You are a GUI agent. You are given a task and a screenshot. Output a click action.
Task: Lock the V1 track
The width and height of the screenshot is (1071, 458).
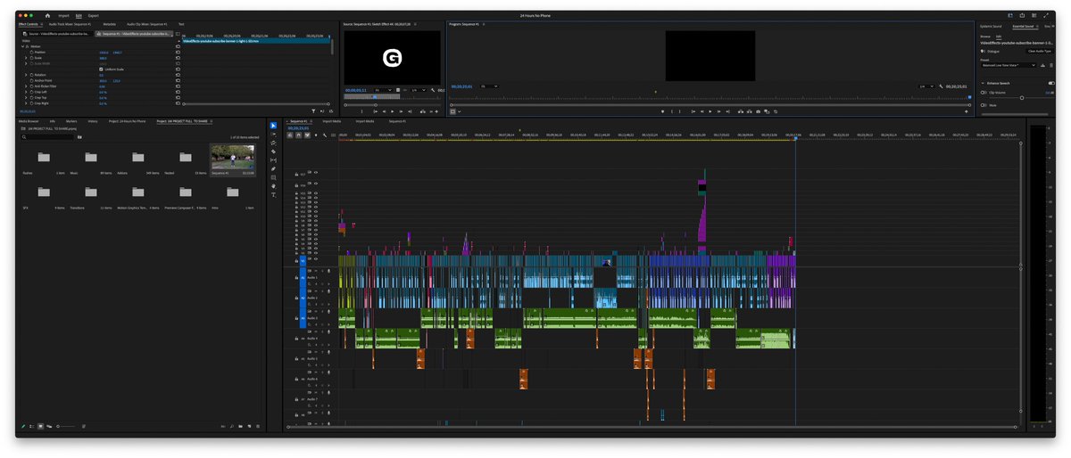pos(296,260)
